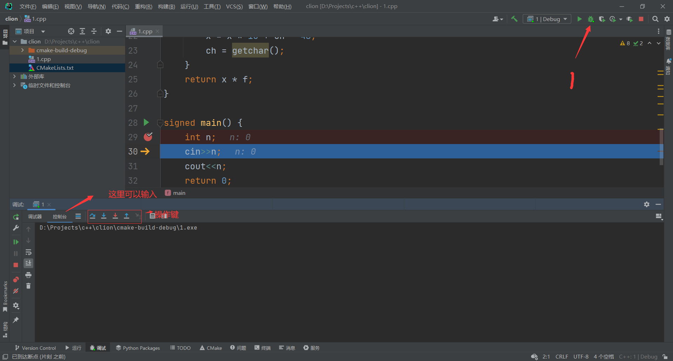Open View Breakpoints from the debug sidebar
The height and width of the screenshot is (361, 673).
point(16,280)
